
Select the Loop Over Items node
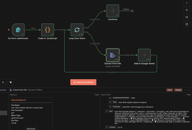coord(77,30)
